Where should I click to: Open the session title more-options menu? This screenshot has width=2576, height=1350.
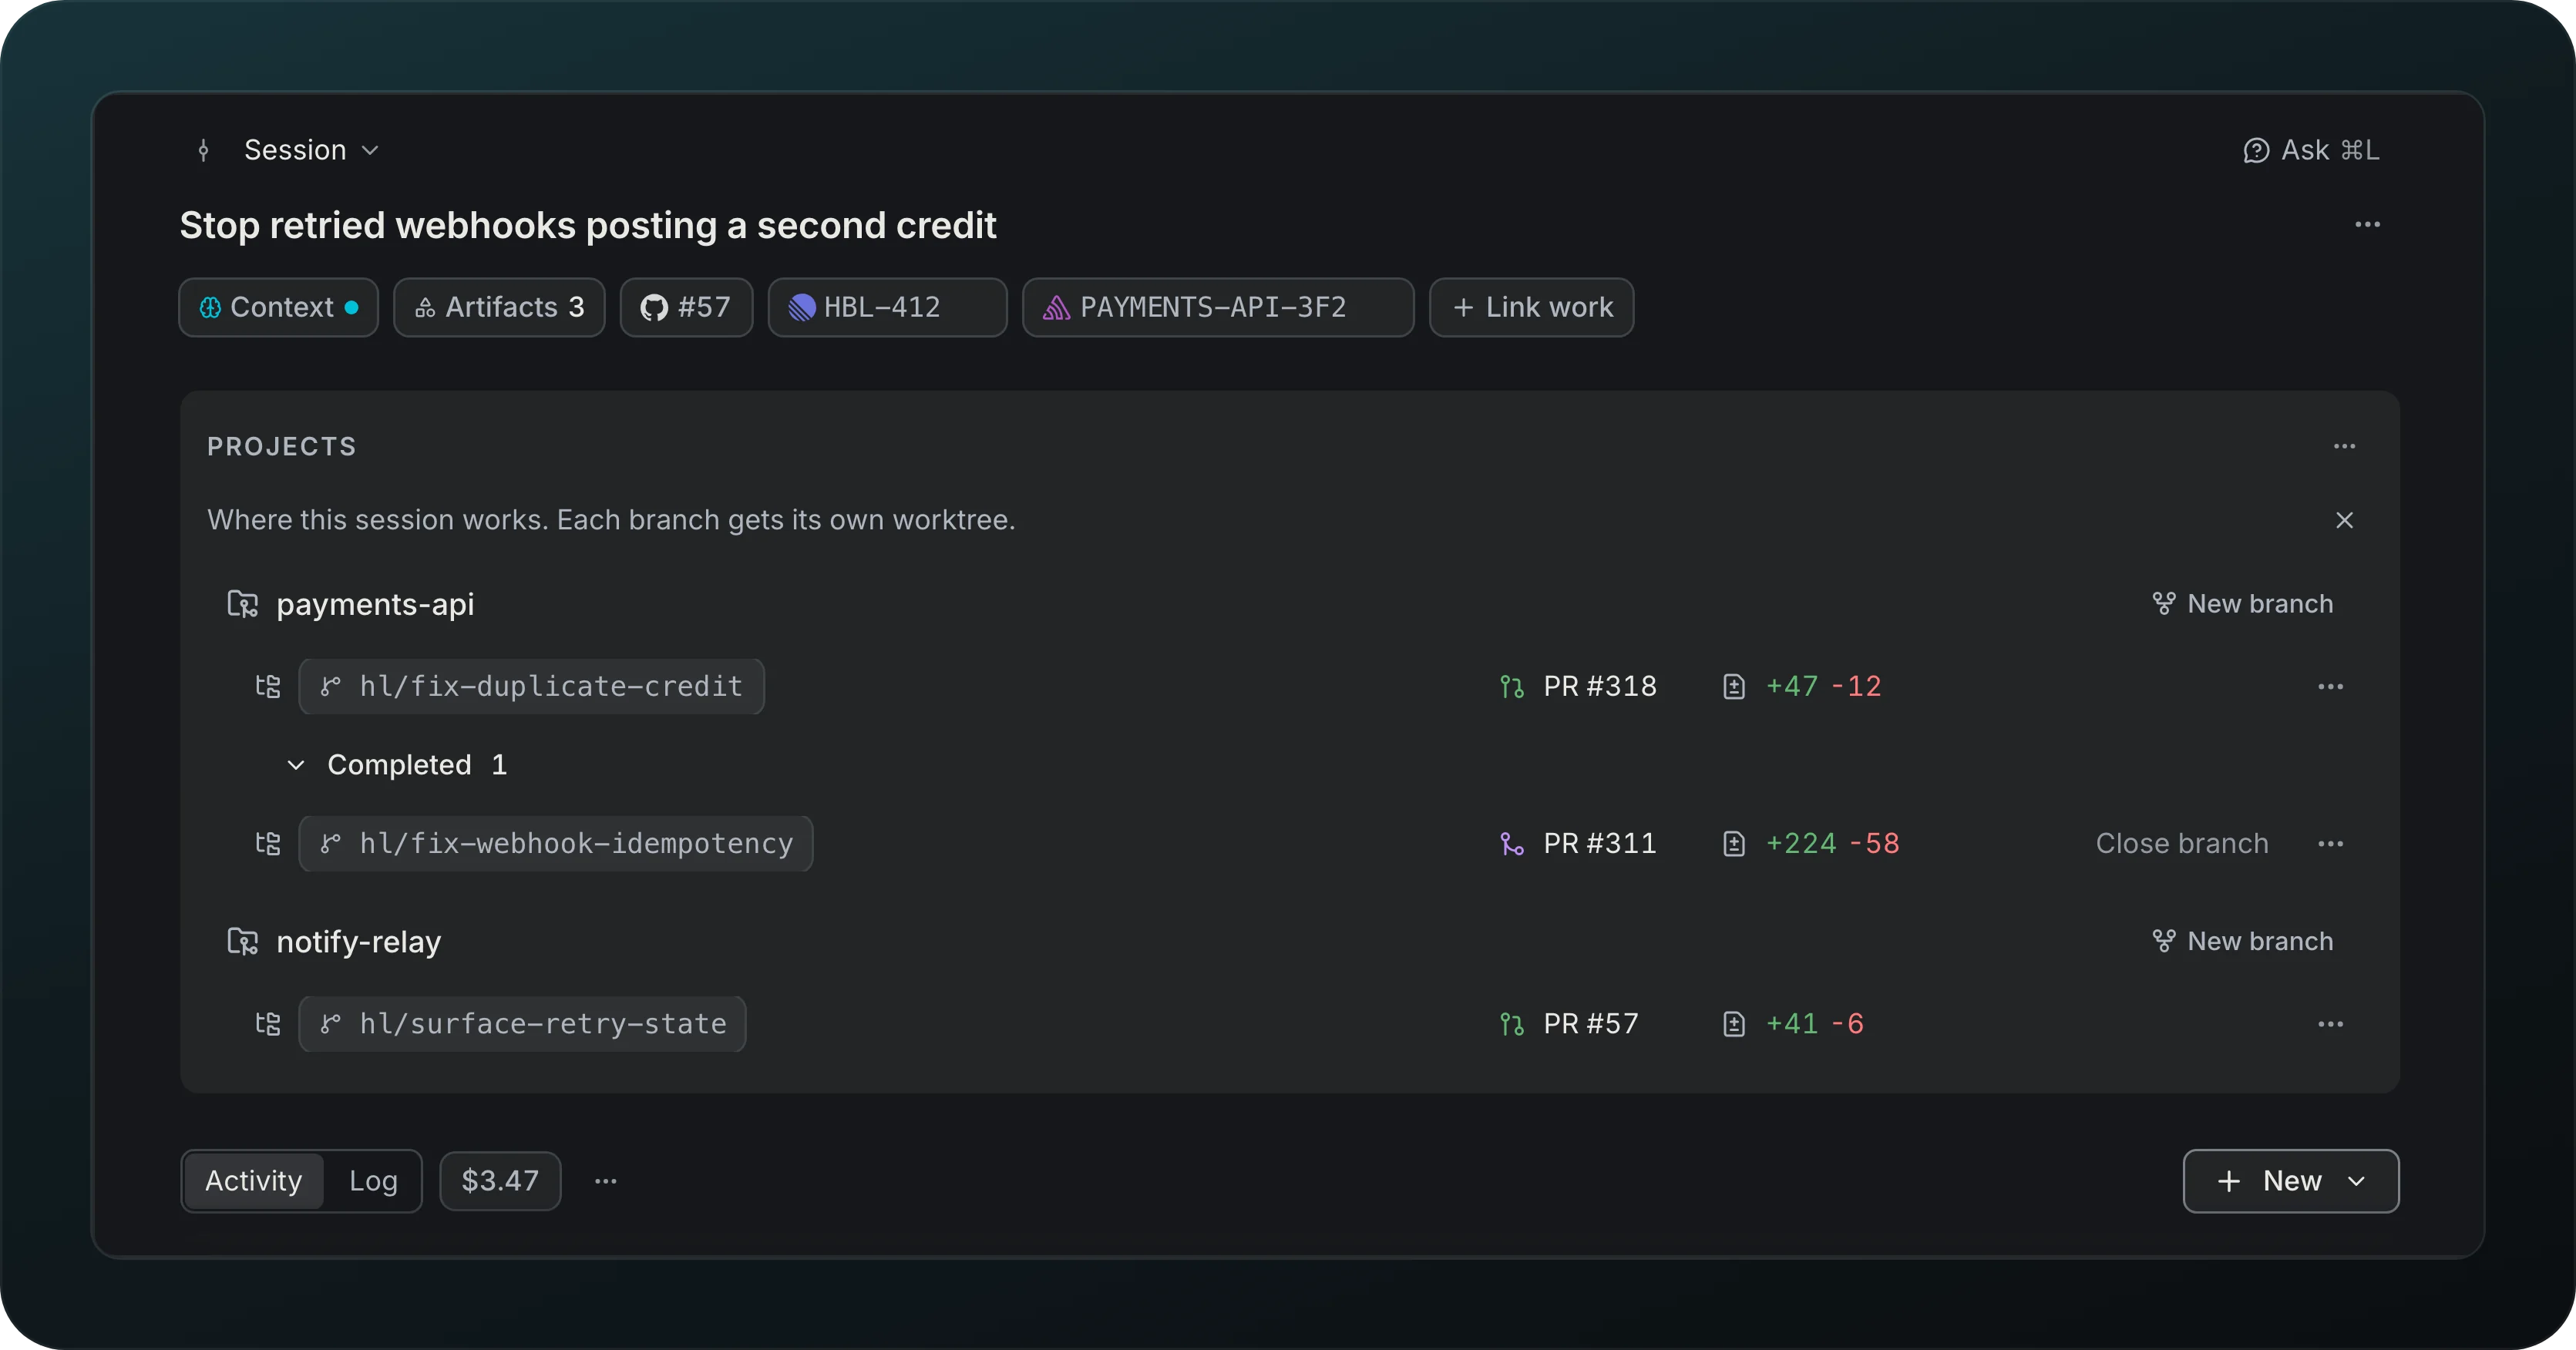click(2367, 224)
